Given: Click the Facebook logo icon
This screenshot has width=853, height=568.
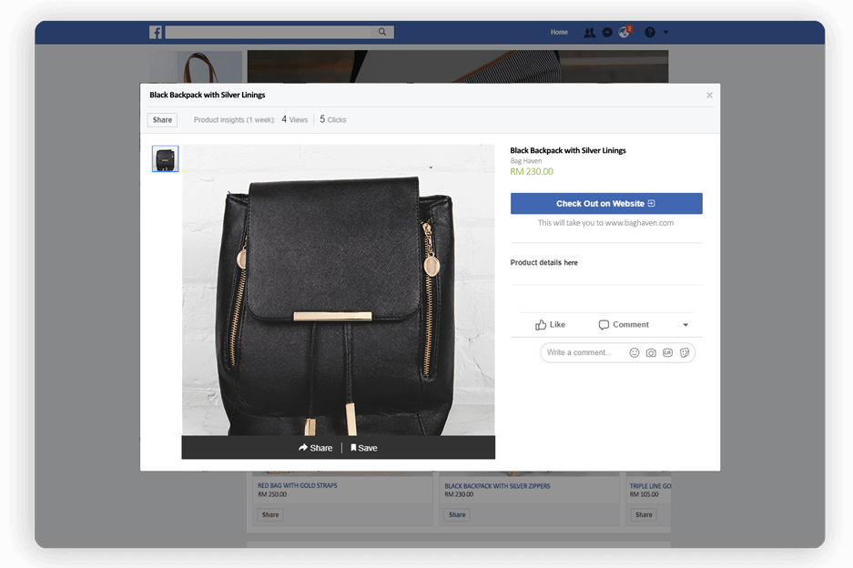Looking at the screenshot, I should (x=156, y=32).
